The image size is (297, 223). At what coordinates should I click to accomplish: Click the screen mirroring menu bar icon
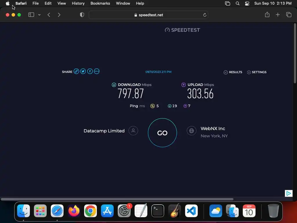click(x=227, y=3)
